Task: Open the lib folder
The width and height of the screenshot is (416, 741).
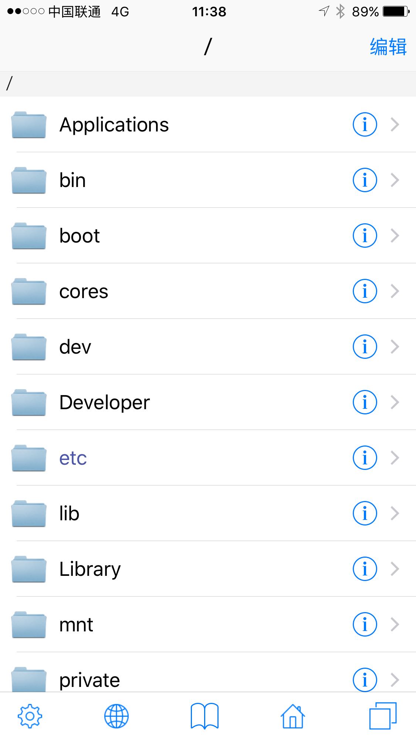Action: [208, 513]
